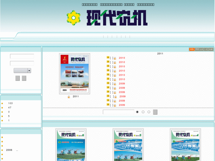
Task: Click the lock icon of the bottom 2009 entry
Action: pyautogui.click(x=115, y=105)
